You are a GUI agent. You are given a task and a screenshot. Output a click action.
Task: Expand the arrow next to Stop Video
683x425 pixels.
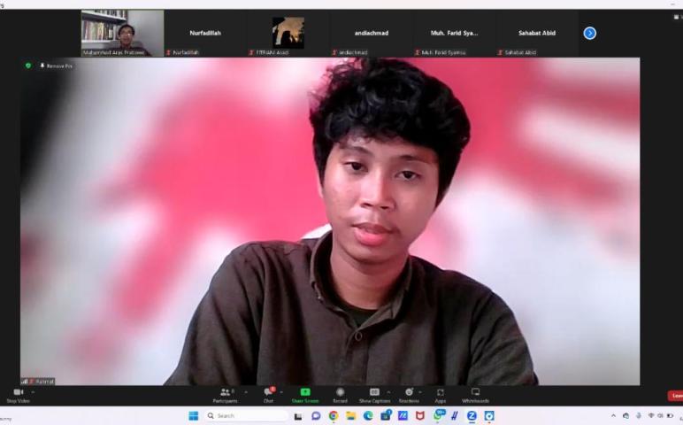pos(33,391)
